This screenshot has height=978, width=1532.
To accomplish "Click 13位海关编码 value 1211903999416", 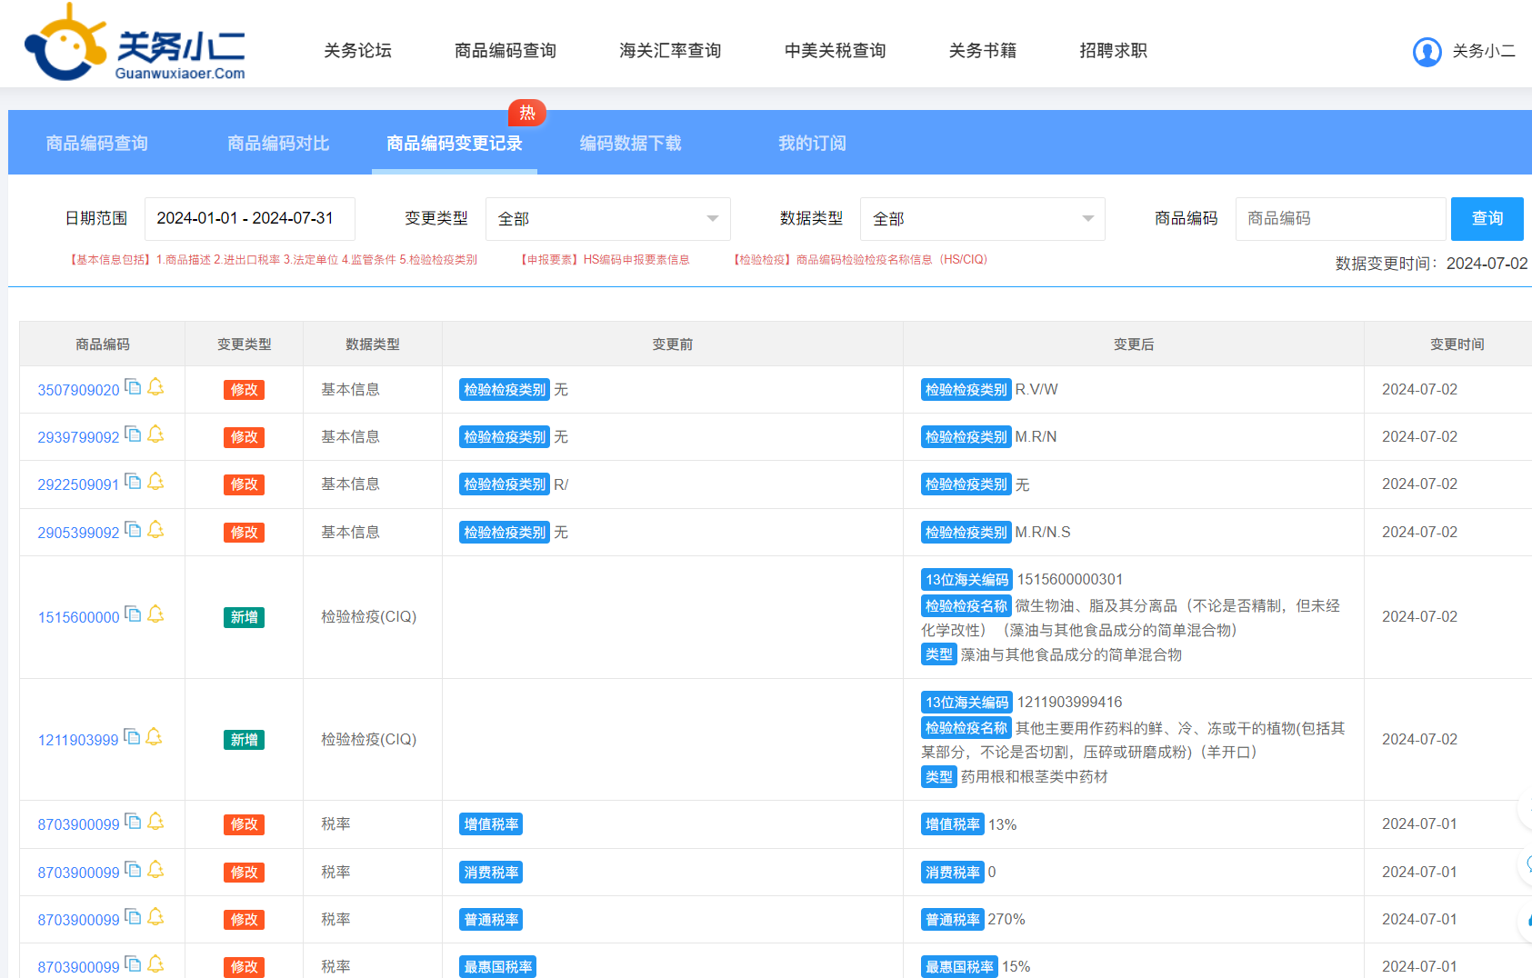I will [x=1069, y=702].
